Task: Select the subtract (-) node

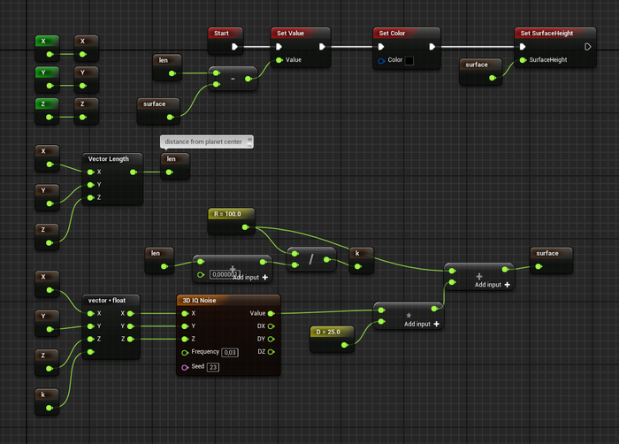Action: pyautogui.click(x=233, y=78)
